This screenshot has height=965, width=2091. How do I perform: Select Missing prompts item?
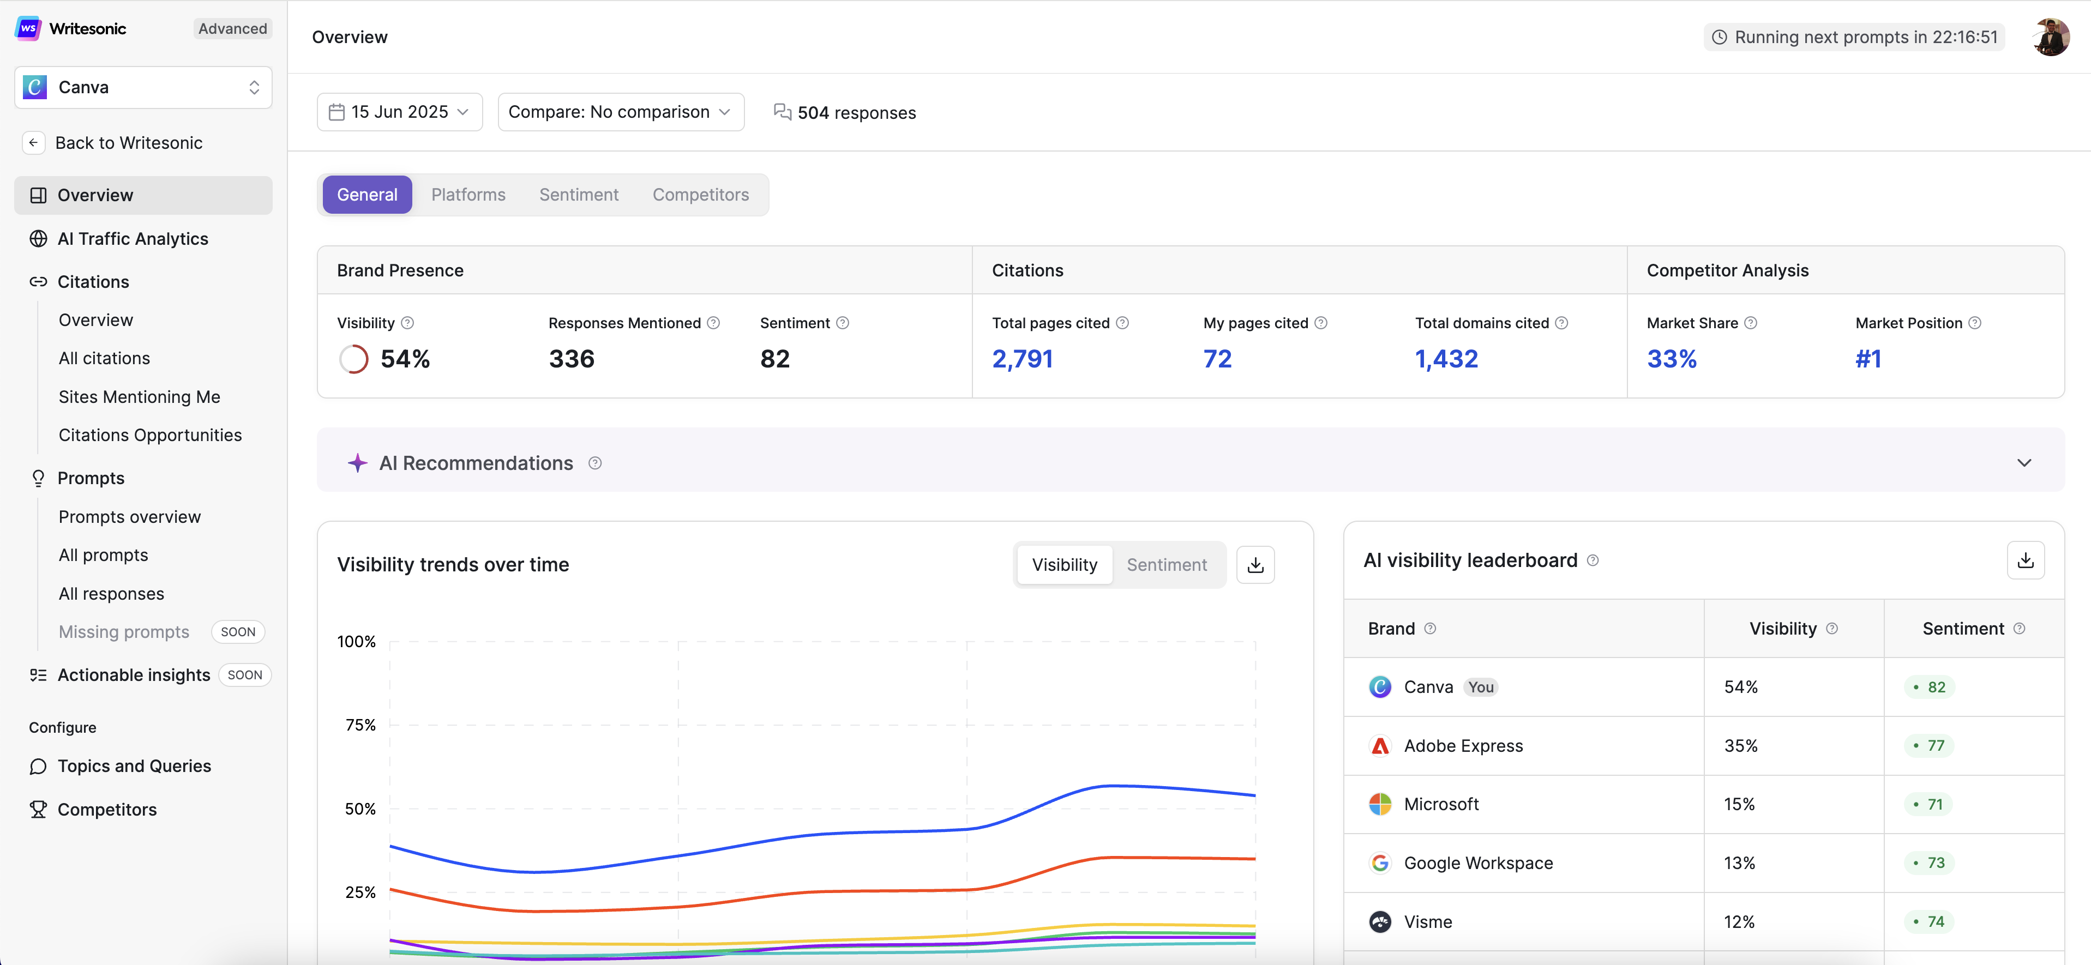(123, 631)
